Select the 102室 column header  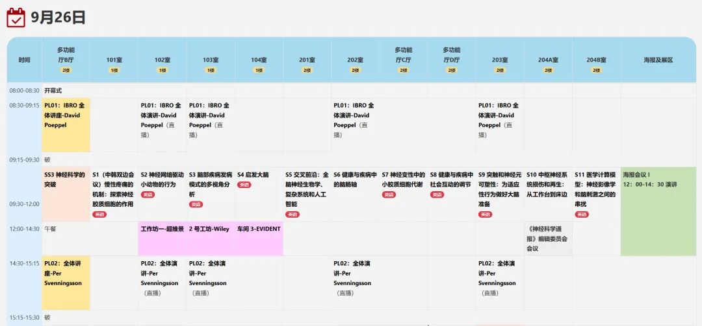162,60
